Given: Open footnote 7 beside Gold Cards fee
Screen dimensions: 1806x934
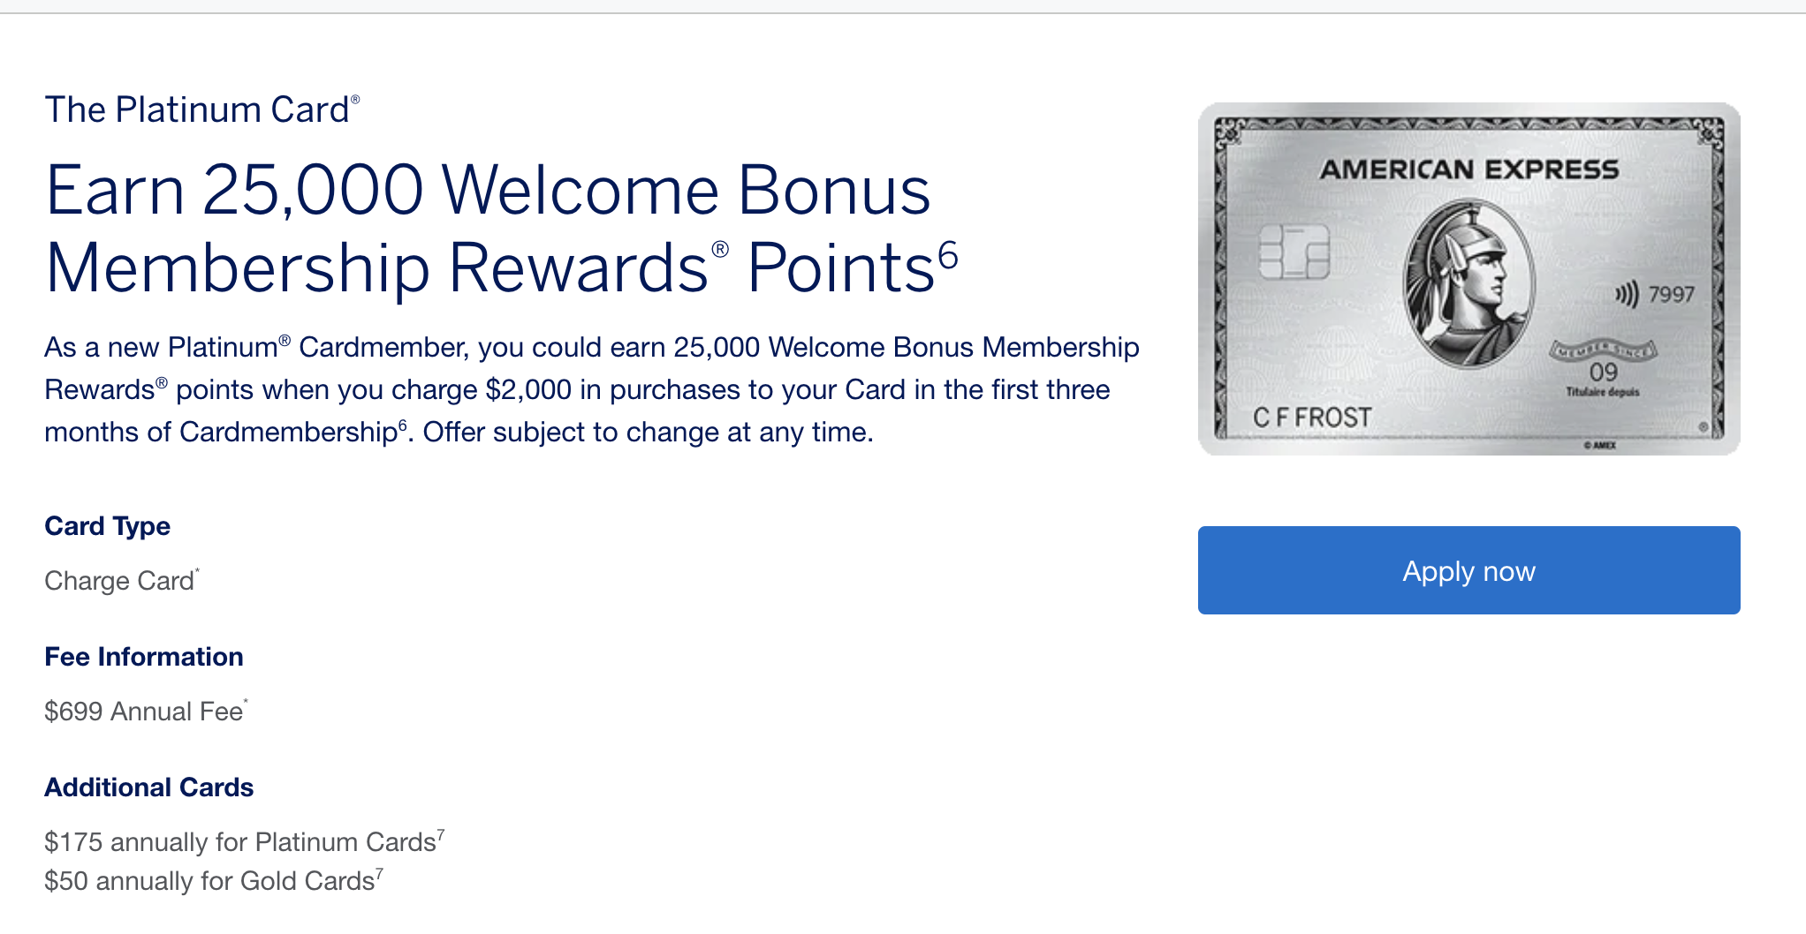Looking at the screenshot, I should tap(380, 872).
